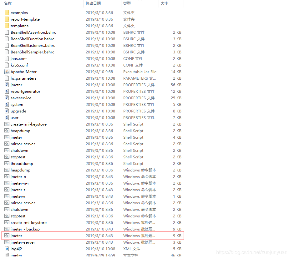Select the BeanShellListeners.bshrc file name
The width and height of the screenshot is (290, 258).
[x=33, y=45]
